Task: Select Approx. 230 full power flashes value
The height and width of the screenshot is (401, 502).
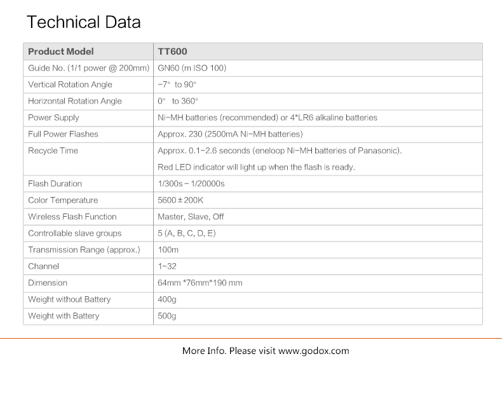Action: pyautogui.click(x=230, y=134)
